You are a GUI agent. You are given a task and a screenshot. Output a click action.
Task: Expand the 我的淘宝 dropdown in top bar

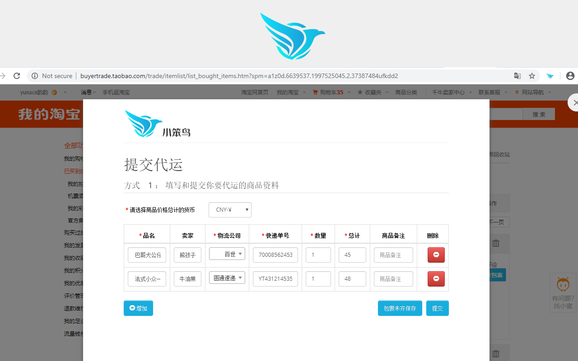pos(291,92)
